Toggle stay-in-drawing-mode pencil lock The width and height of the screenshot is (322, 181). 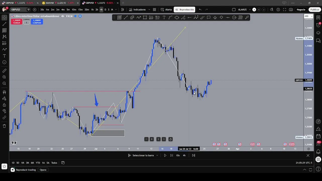coord(4,99)
